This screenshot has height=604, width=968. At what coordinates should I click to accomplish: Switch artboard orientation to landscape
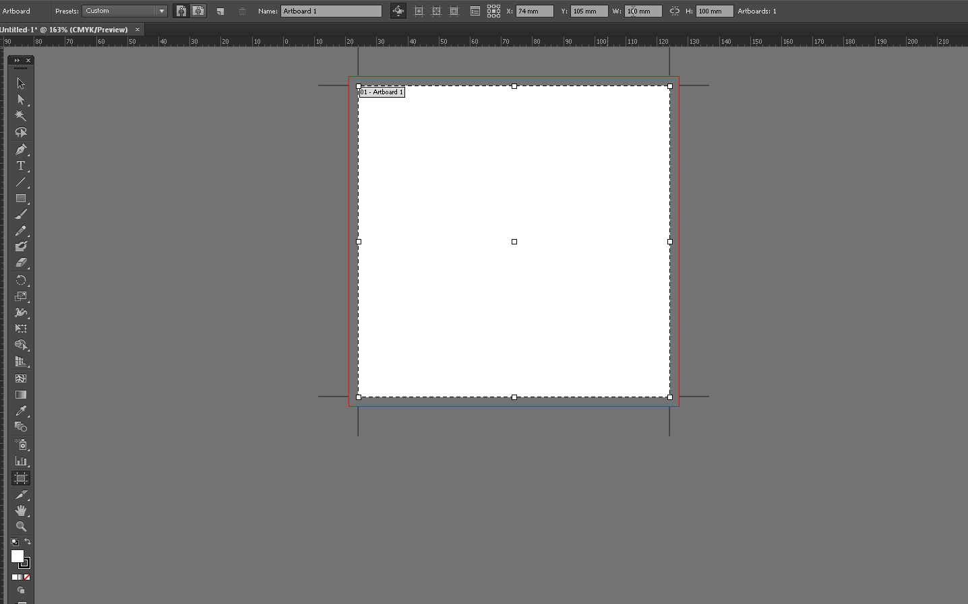pyautogui.click(x=198, y=11)
